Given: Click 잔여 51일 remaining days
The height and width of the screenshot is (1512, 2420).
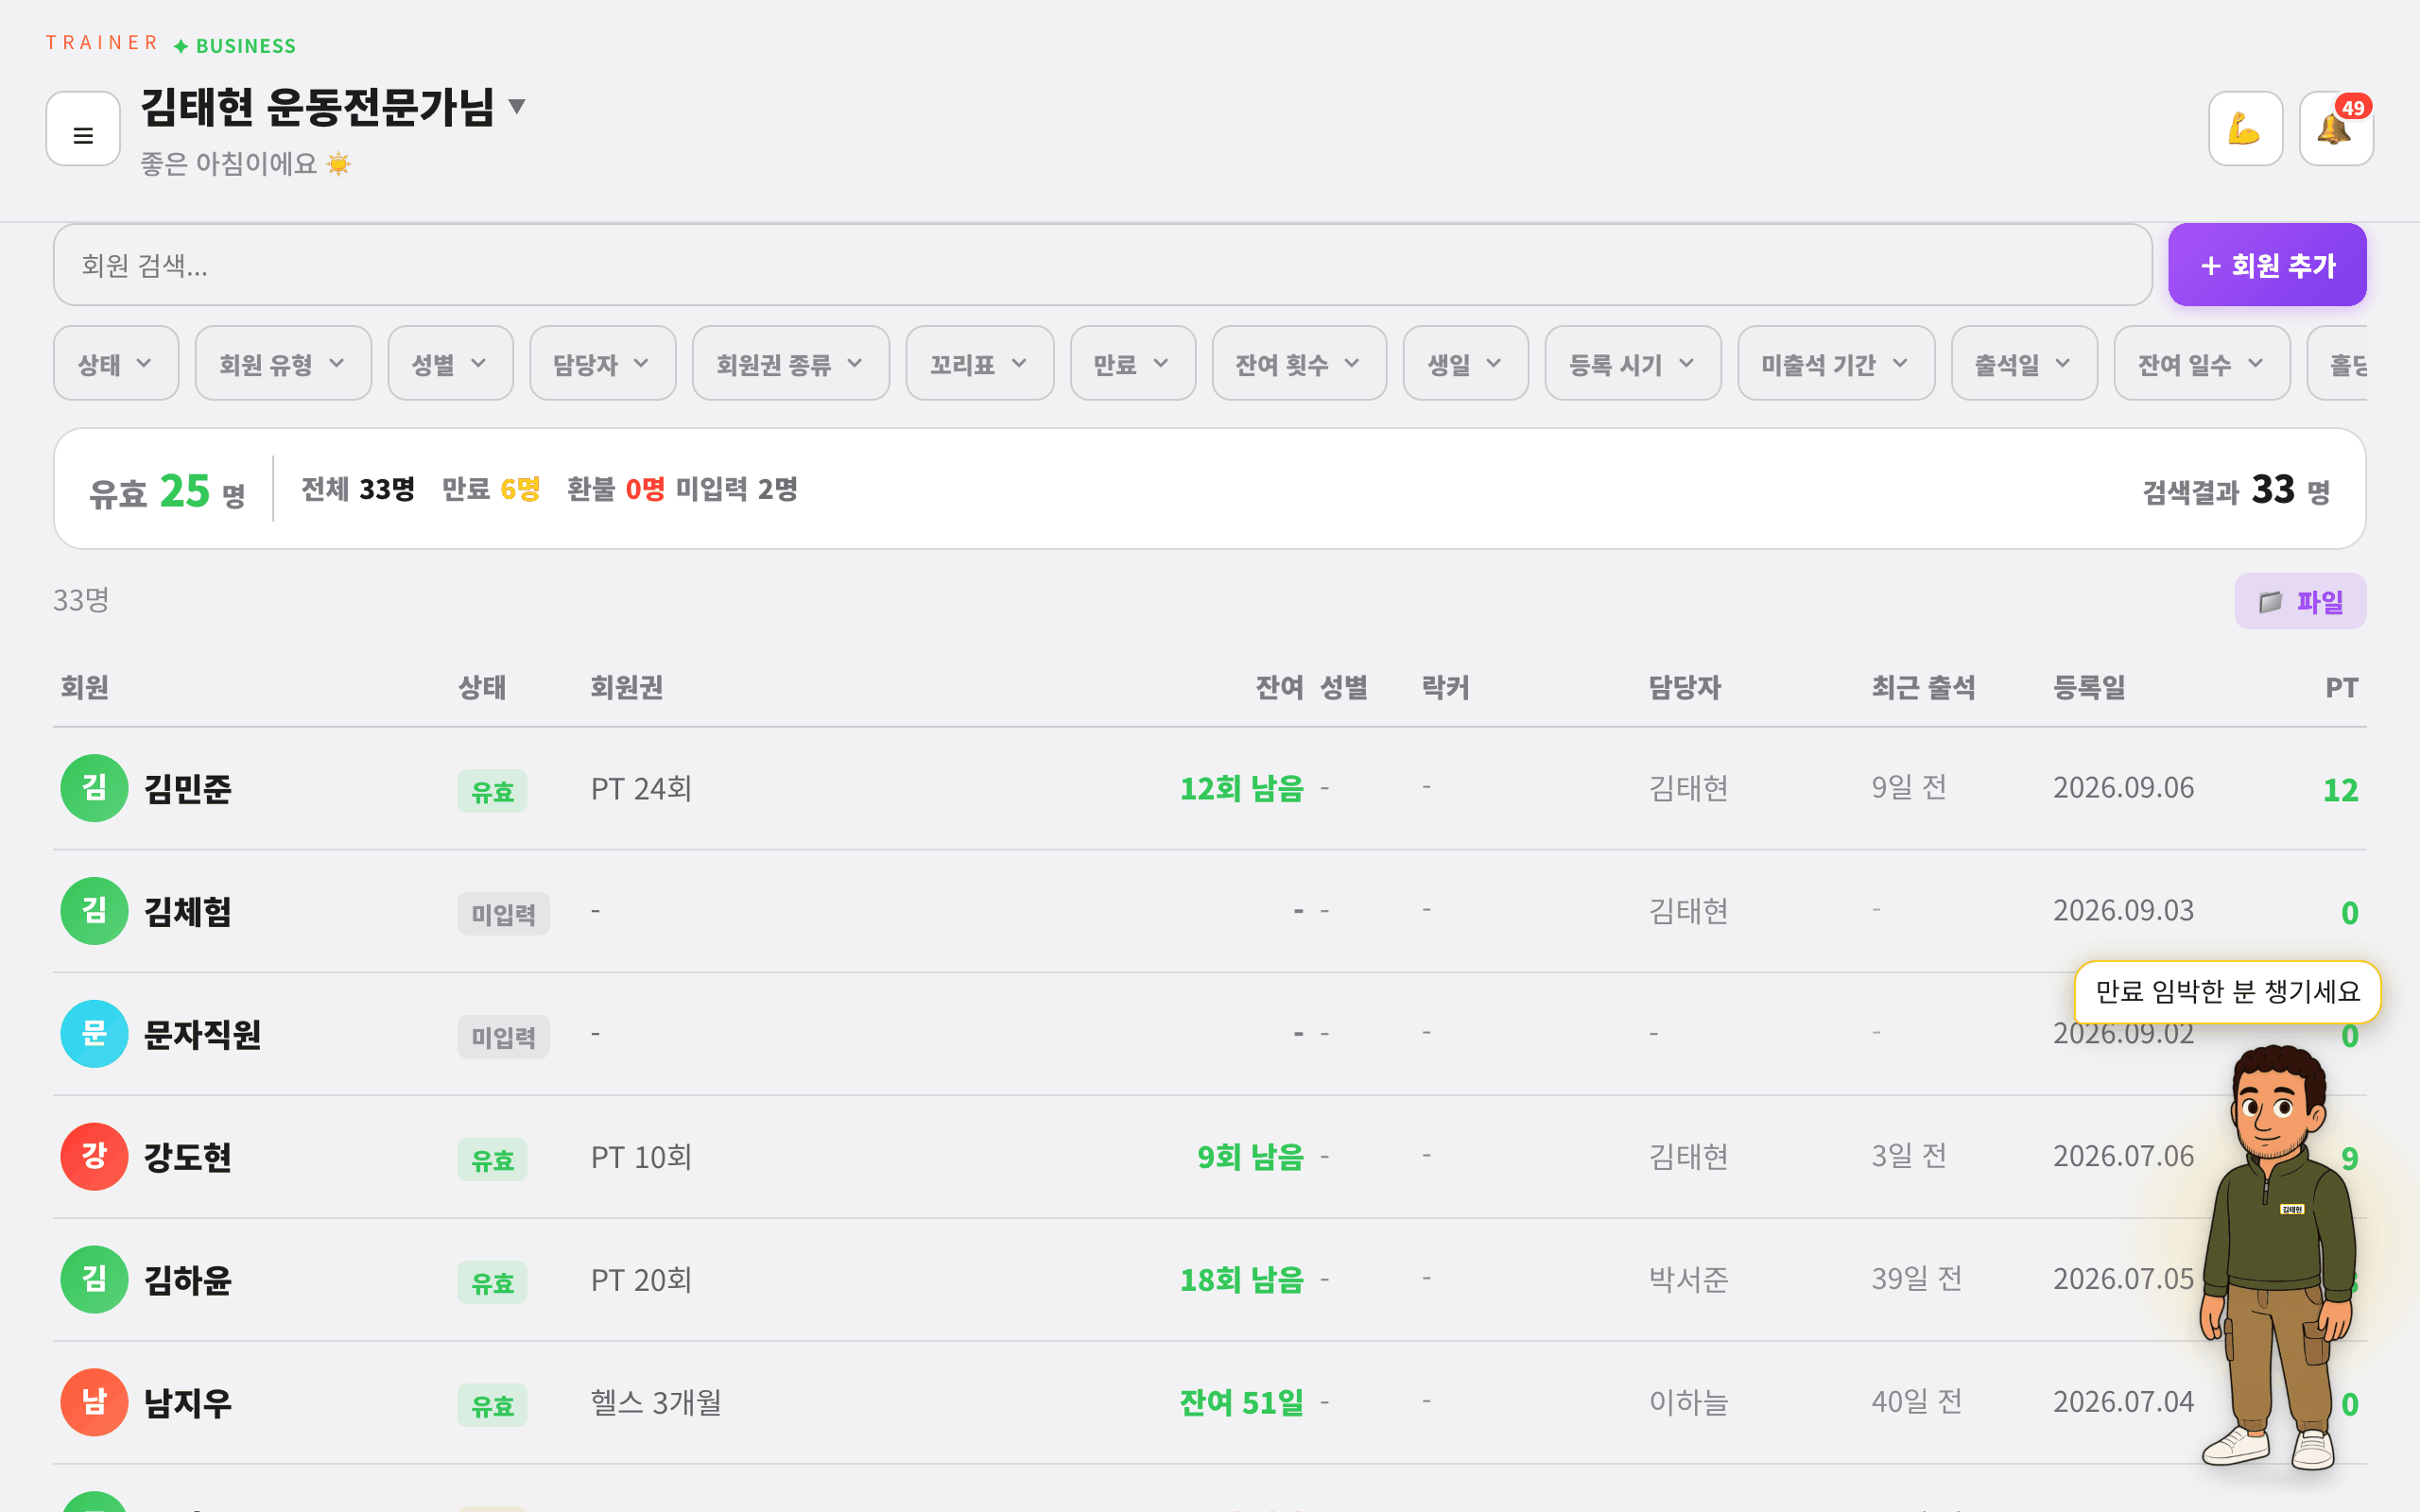Looking at the screenshot, I should 1242,1404.
